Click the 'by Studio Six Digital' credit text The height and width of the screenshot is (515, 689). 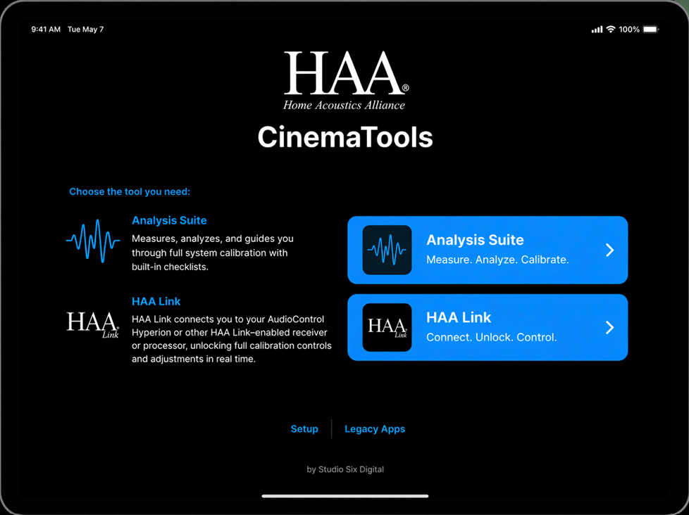(345, 469)
